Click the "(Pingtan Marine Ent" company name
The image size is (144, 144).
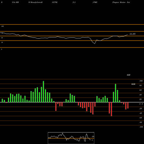coord(121,2)
